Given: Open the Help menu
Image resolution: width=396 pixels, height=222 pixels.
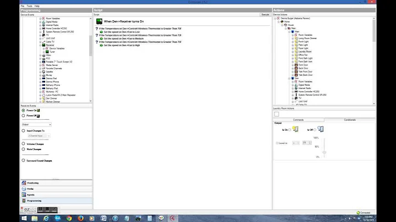Looking at the screenshot, I should 37,6.
